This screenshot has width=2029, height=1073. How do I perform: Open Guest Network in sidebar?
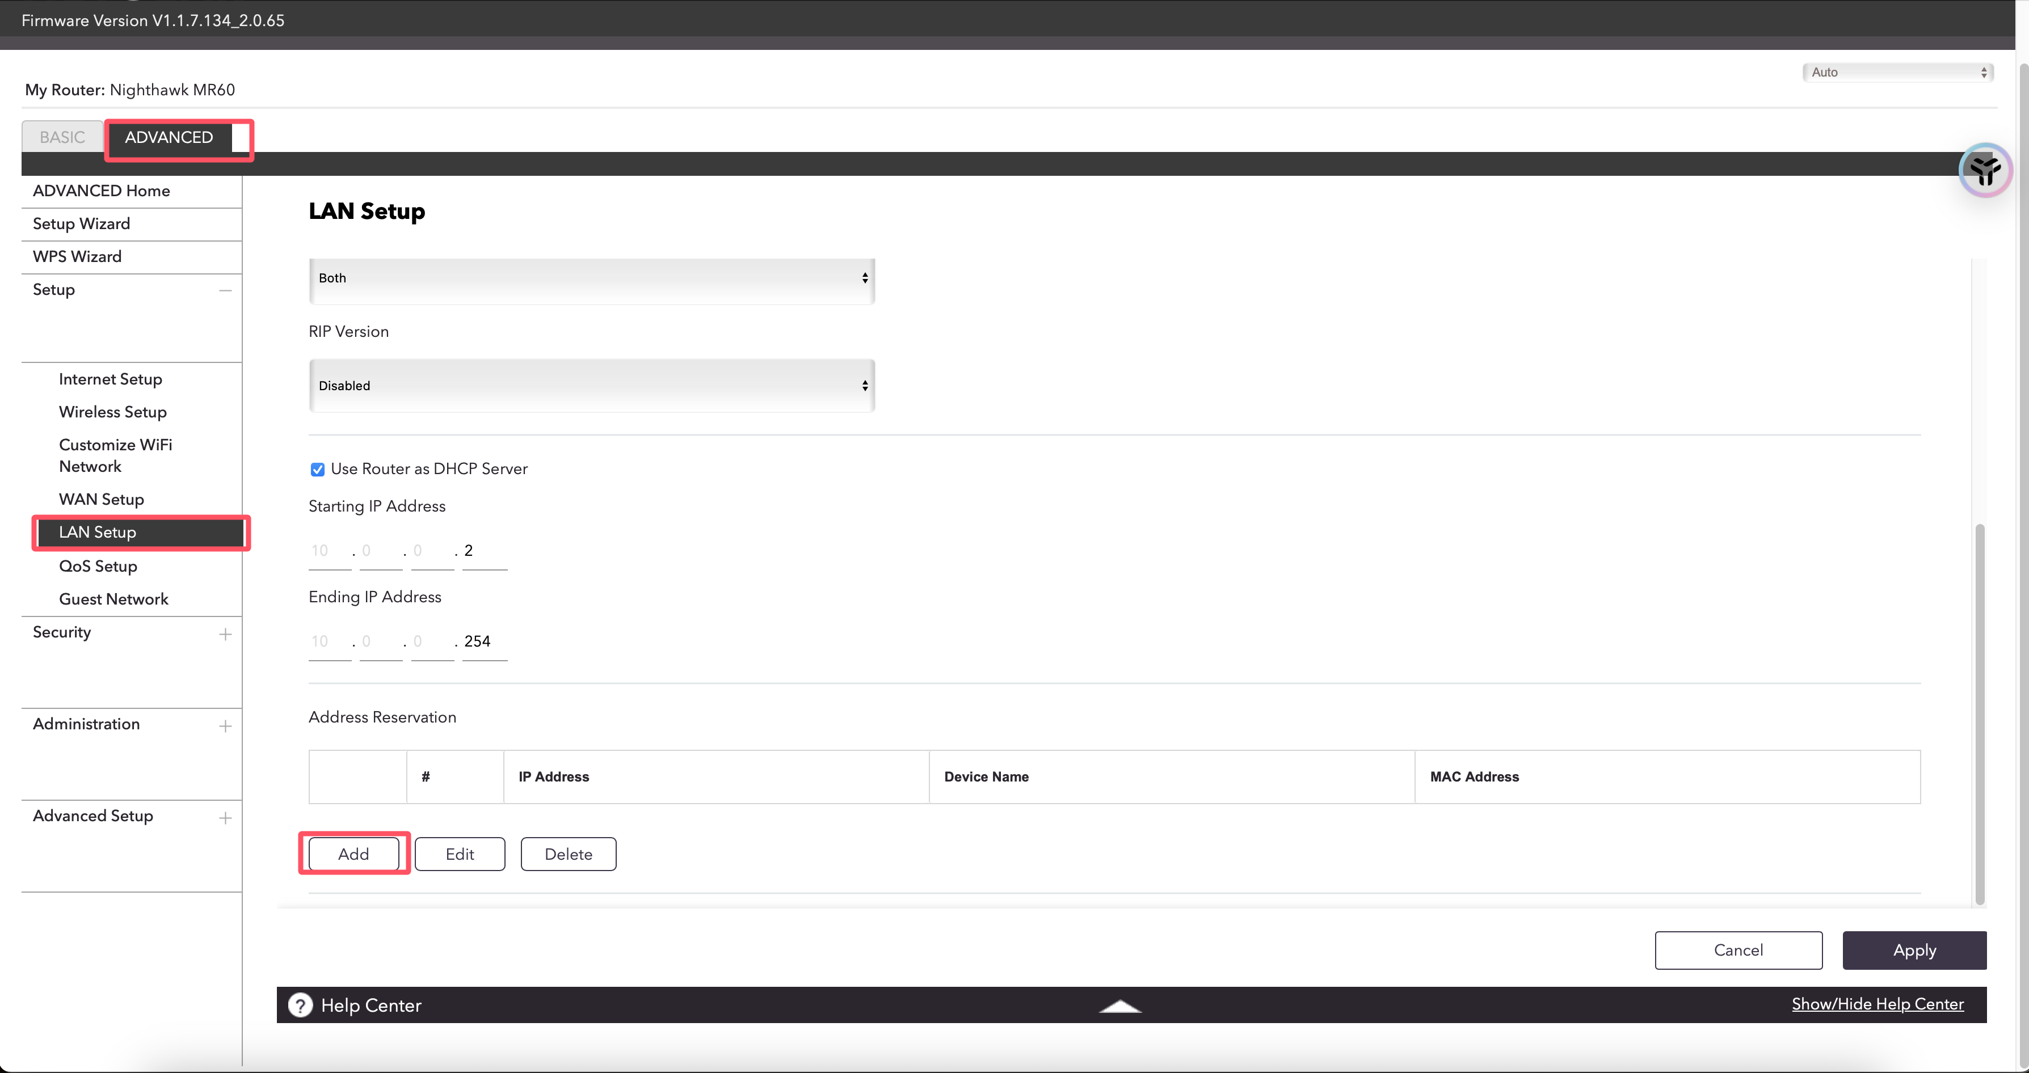click(113, 599)
